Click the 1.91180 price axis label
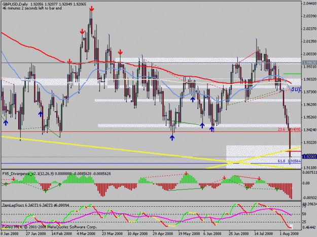 tap(310, 168)
